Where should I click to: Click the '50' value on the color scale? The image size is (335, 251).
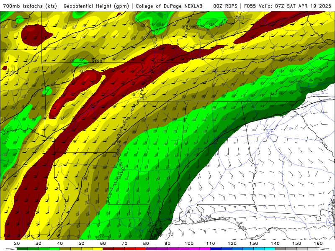(81, 243)
